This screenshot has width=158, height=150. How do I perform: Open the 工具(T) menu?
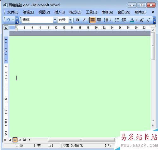91,12
